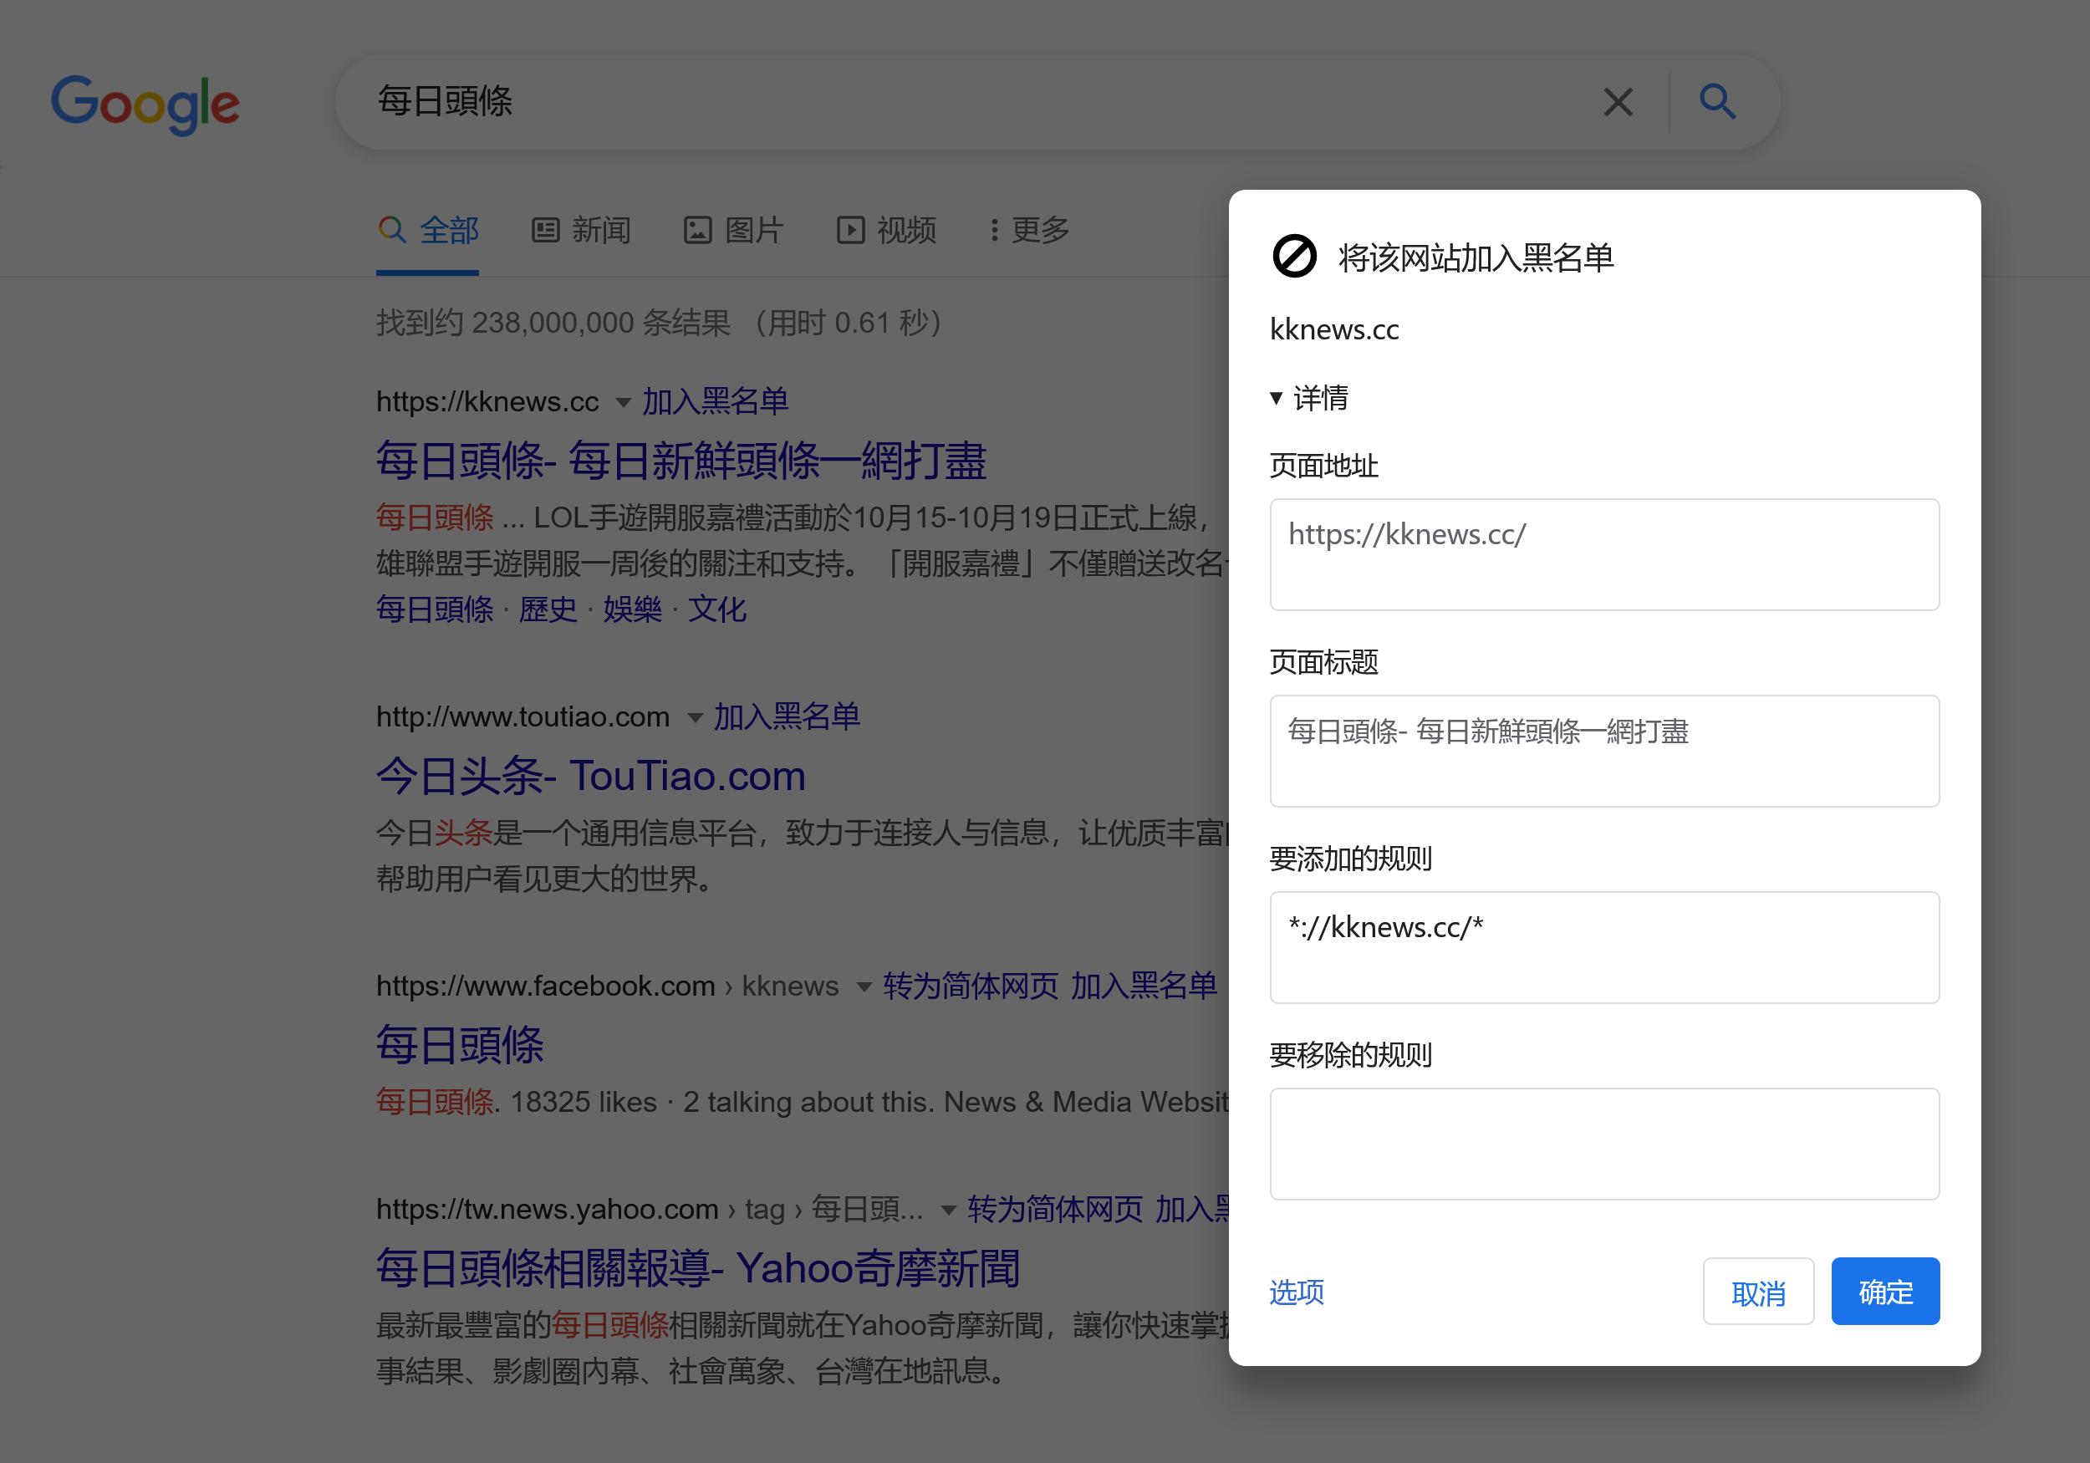Click 转为简体网页 on the Facebook result

click(x=971, y=986)
